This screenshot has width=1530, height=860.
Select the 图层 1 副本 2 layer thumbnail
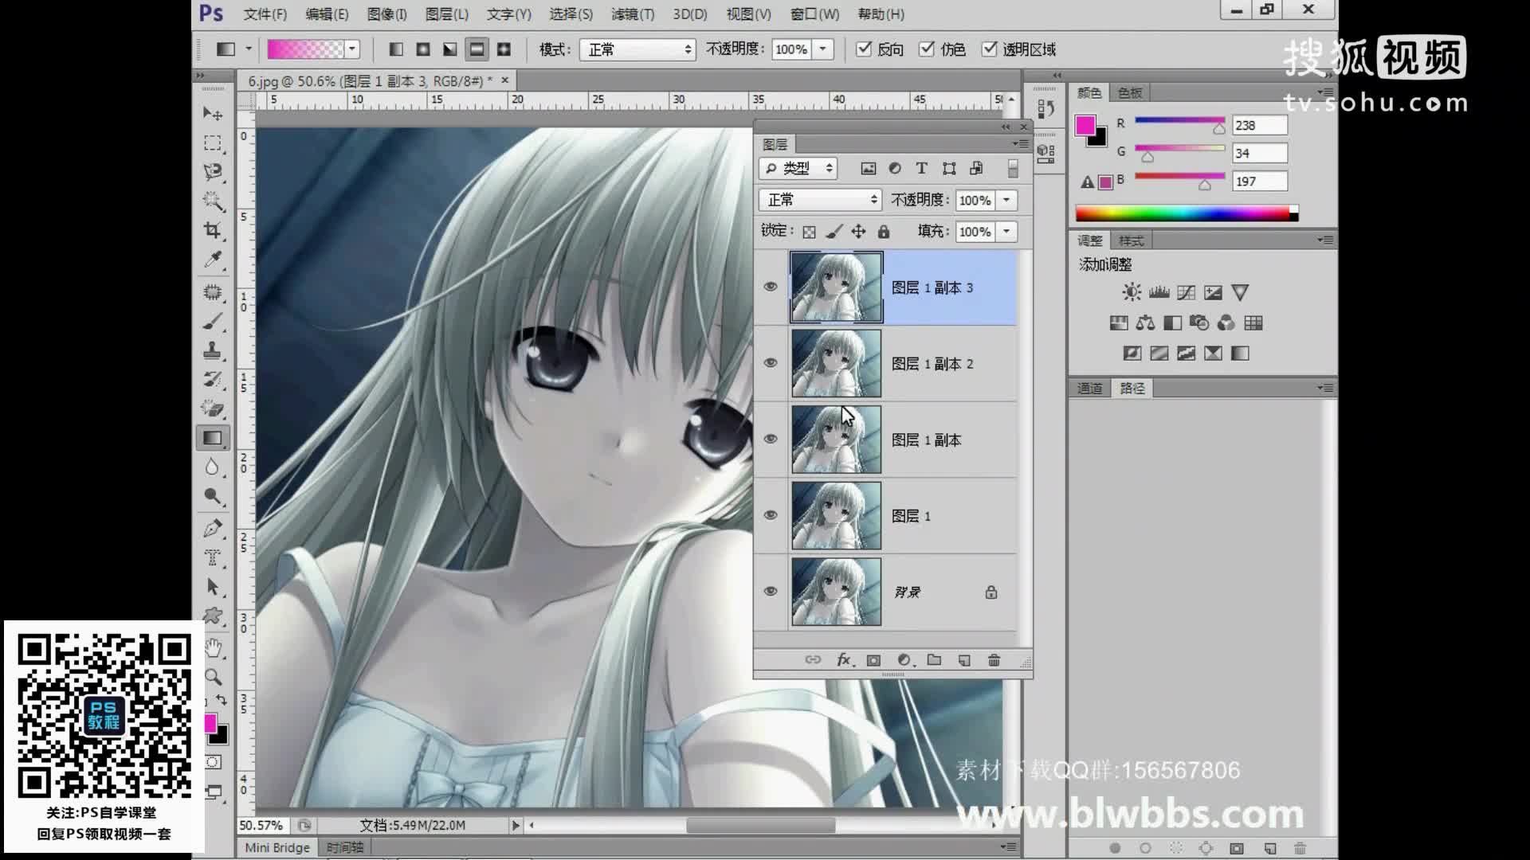point(836,363)
